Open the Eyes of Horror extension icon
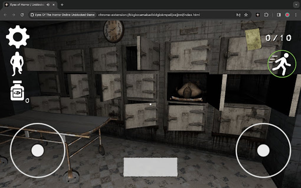The width and height of the screenshot is (301, 188). (x=258, y=15)
